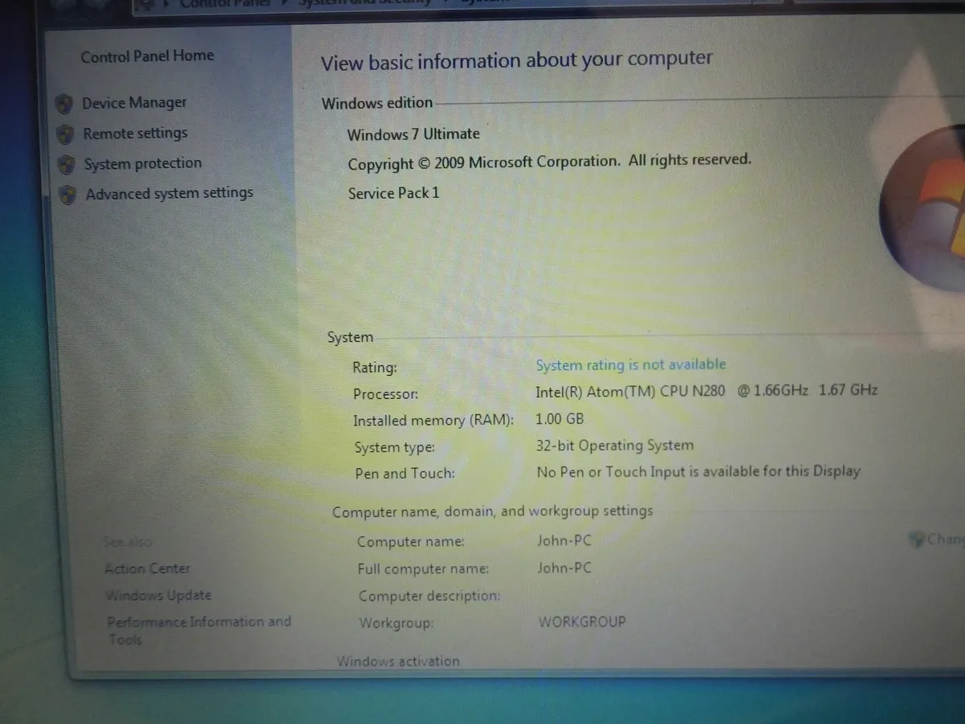Click the Windows activation section heading
The width and height of the screenshot is (965, 724).
(397, 660)
